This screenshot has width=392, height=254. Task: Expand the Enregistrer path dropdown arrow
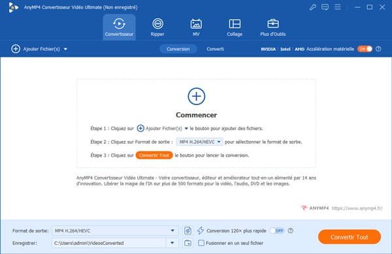click(172, 243)
